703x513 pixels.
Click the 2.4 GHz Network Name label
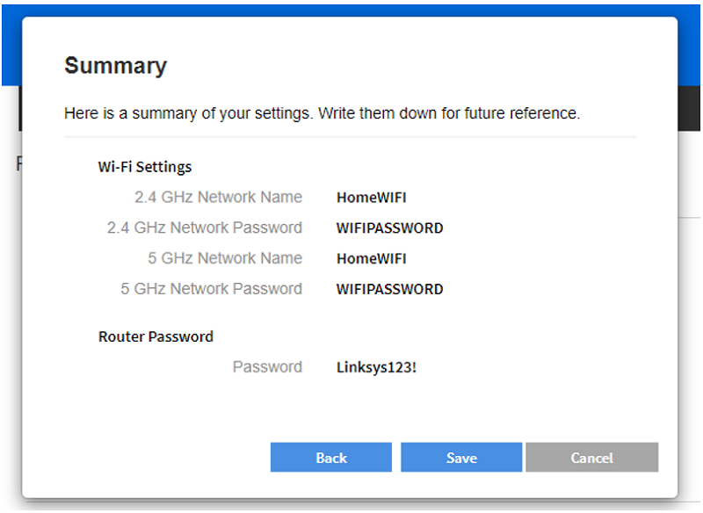tap(218, 197)
